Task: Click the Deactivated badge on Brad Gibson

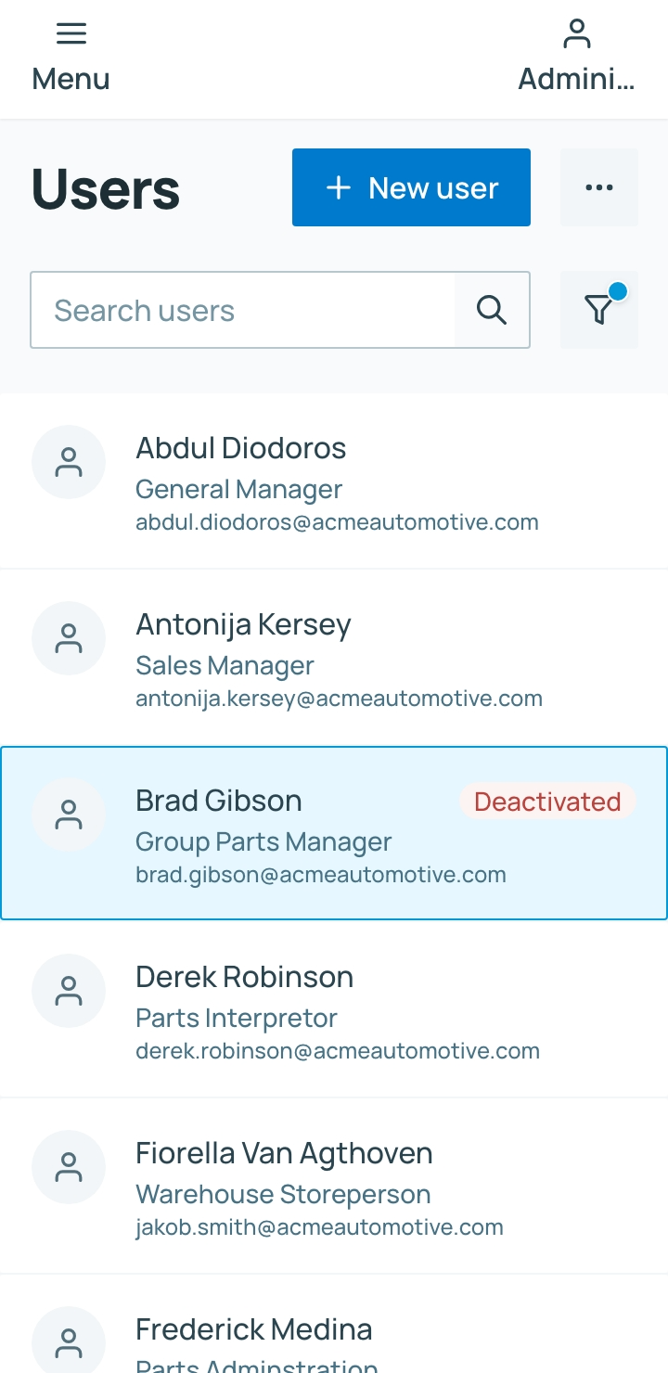Action: (x=547, y=802)
